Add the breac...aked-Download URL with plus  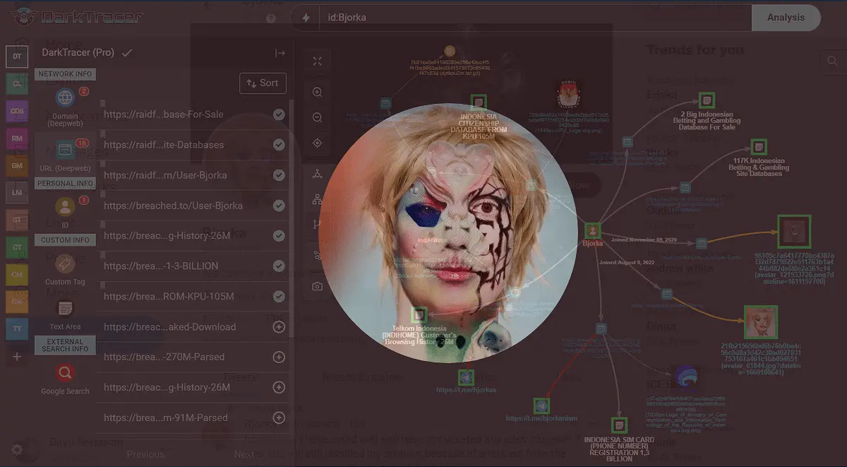pos(279,327)
